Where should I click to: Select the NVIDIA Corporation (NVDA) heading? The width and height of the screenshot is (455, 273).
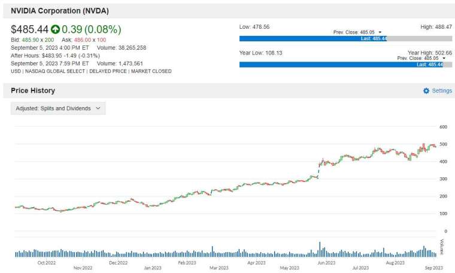60,11
